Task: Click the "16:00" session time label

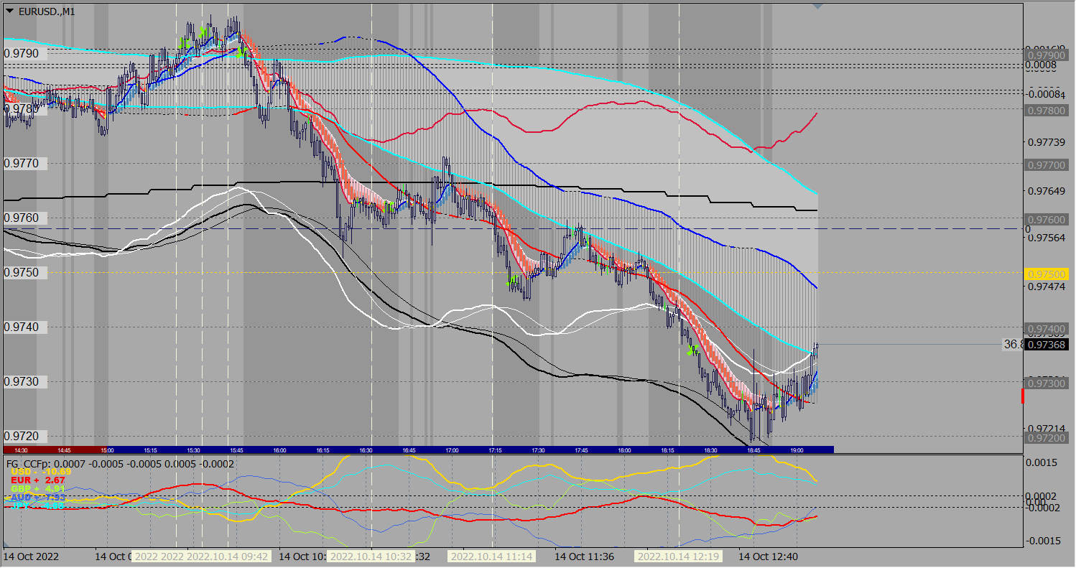Action: (x=279, y=450)
